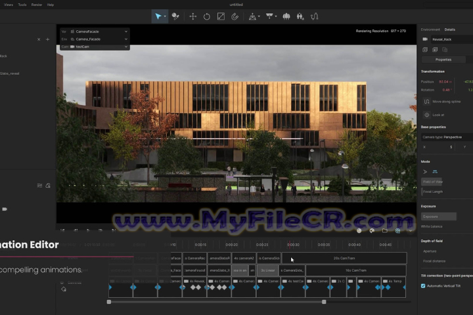Click the right handle of timeline zoom slider
The width and height of the screenshot is (473, 315).
324,302
